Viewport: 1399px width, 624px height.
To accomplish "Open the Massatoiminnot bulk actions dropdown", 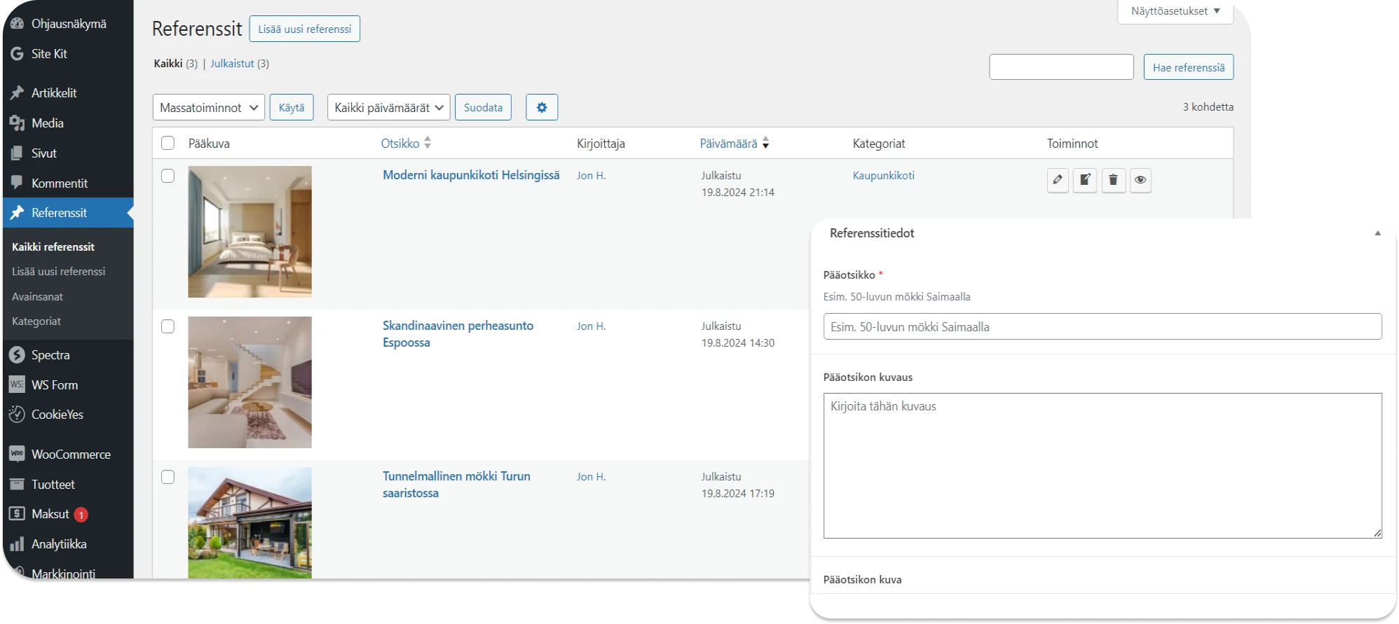I will point(209,107).
